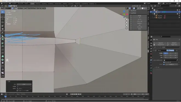Viewport: 181px width, 102px height.
Task: Open the File menu
Action: coord(5,4)
